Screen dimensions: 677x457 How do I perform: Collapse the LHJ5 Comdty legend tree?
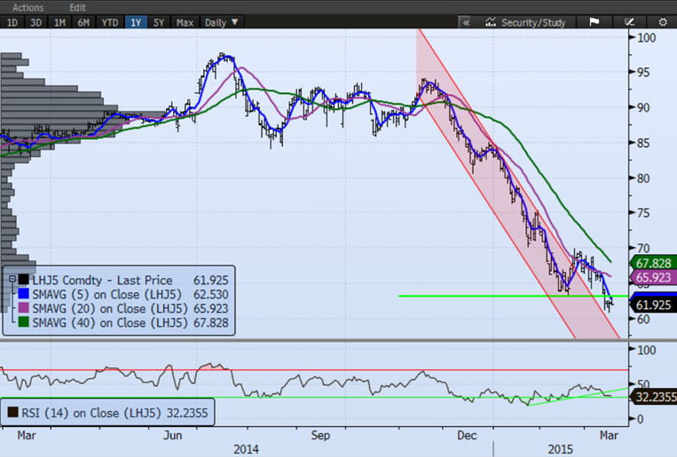click(11, 279)
